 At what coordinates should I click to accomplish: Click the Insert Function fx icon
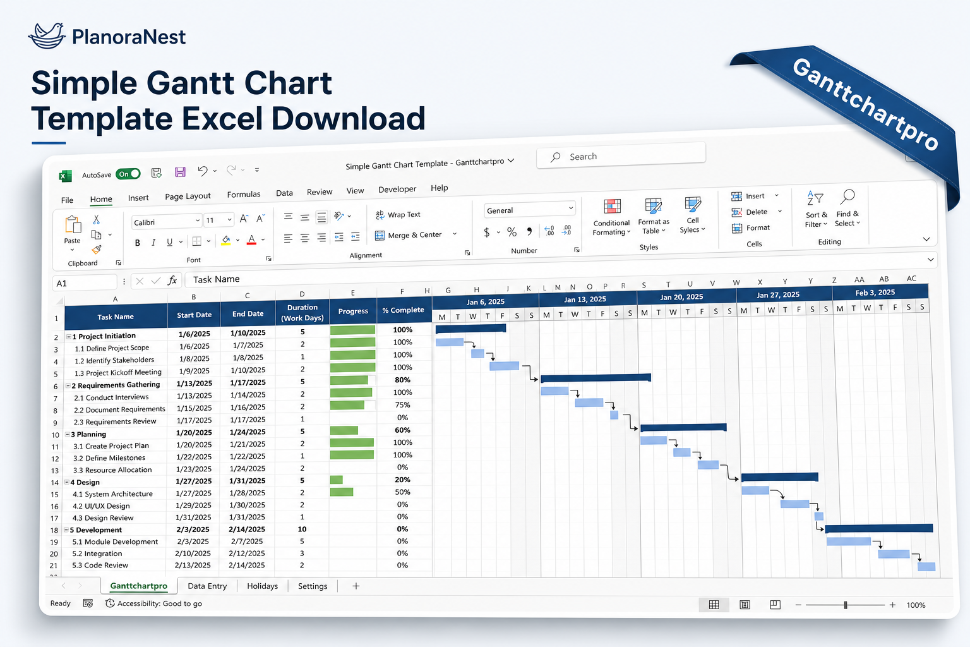click(x=172, y=281)
